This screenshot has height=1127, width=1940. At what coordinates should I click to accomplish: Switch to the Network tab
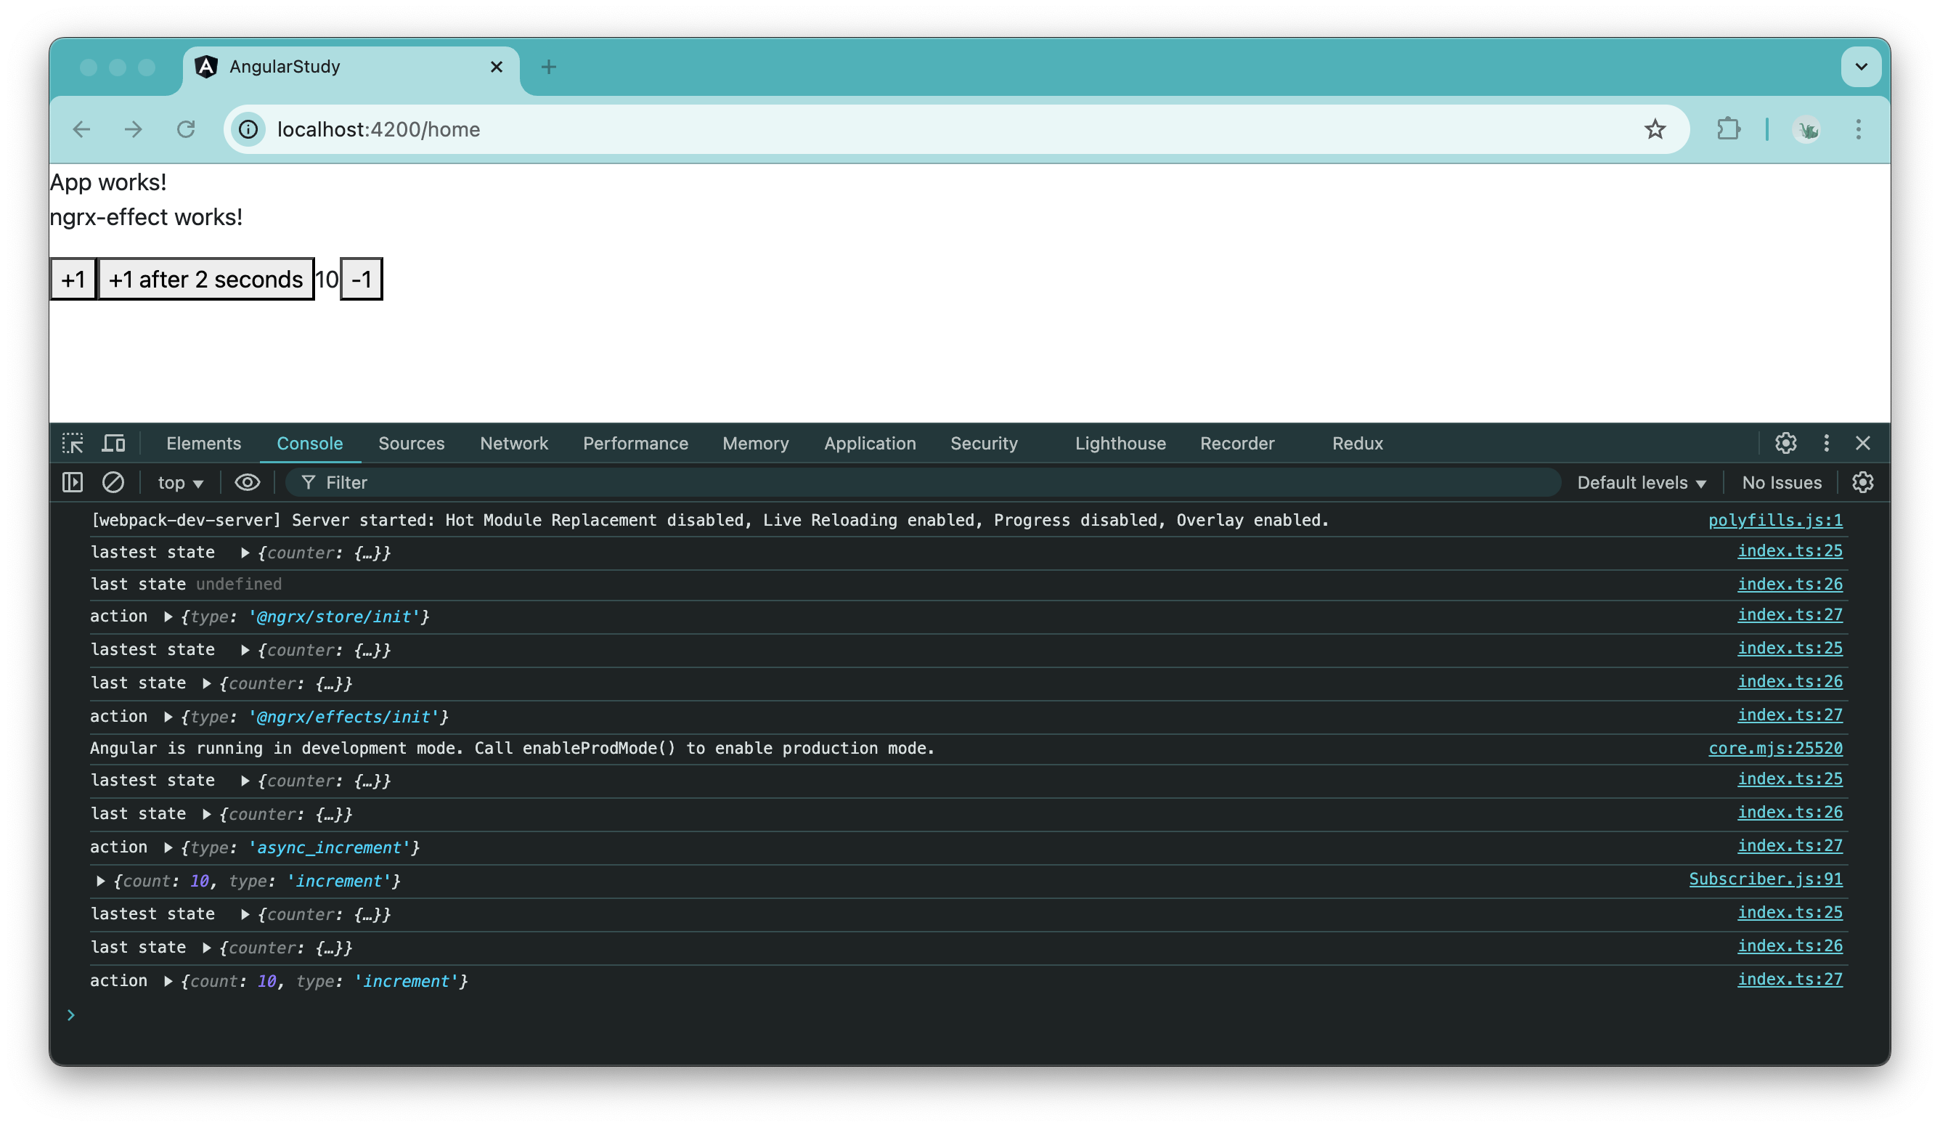click(x=513, y=443)
